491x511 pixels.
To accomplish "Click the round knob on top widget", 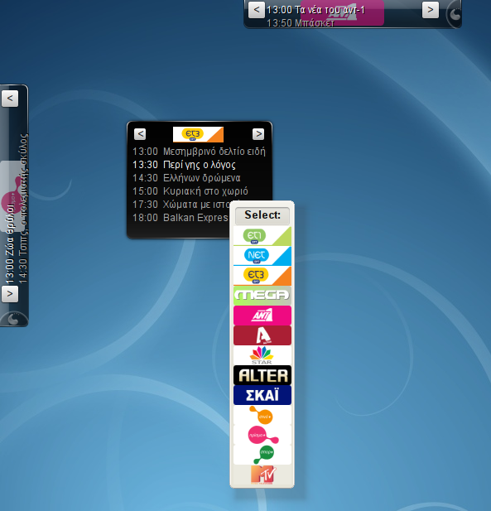I will coord(455,14).
